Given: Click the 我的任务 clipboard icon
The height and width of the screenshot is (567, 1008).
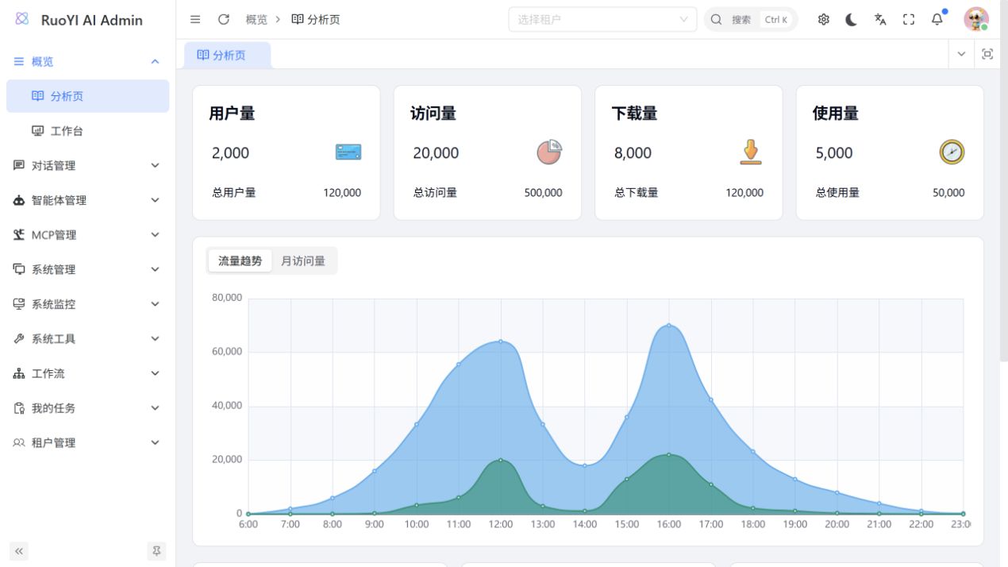Looking at the screenshot, I should tap(19, 408).
